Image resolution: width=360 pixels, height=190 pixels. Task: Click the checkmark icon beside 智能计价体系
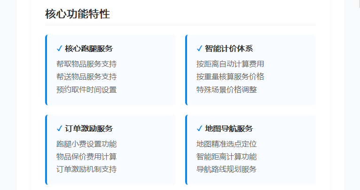point(199,49)
